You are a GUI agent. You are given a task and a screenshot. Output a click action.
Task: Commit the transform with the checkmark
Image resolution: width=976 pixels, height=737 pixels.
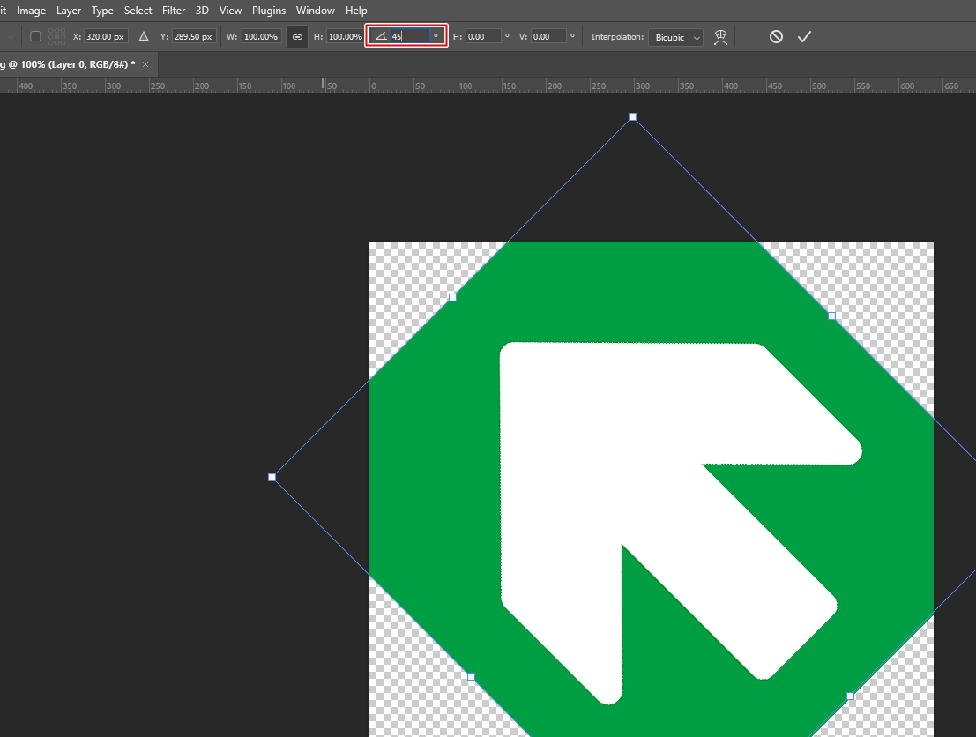point(804,37)
